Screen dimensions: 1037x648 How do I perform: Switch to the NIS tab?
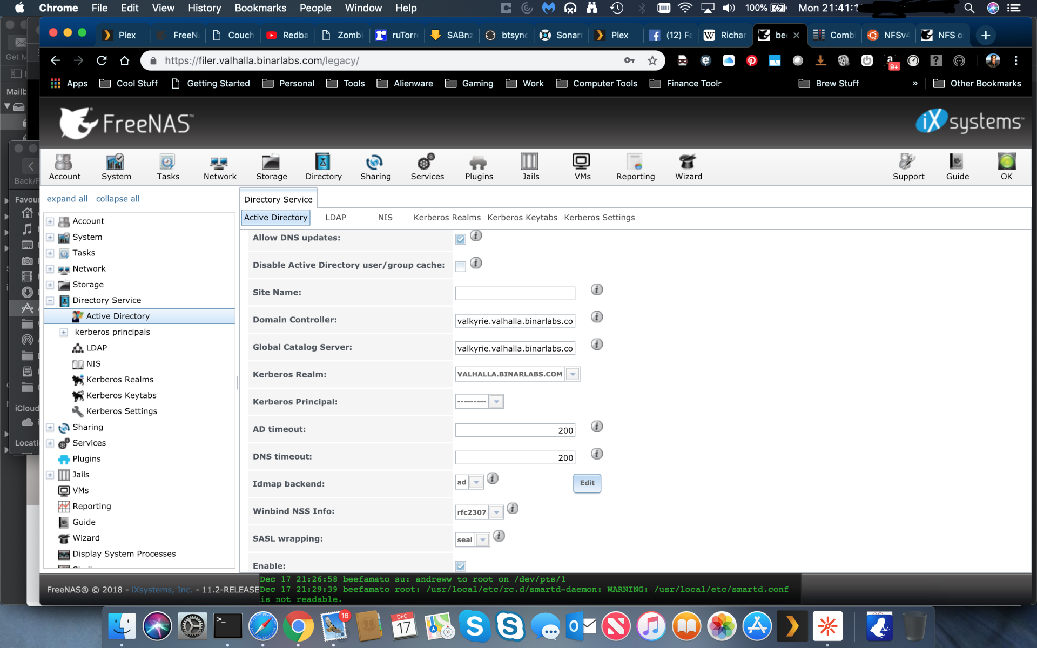point(385,218)
